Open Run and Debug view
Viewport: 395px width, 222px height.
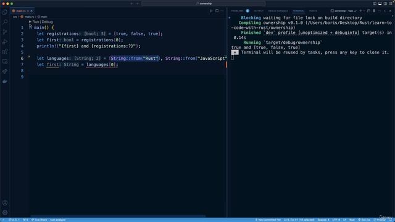(5, 42)
